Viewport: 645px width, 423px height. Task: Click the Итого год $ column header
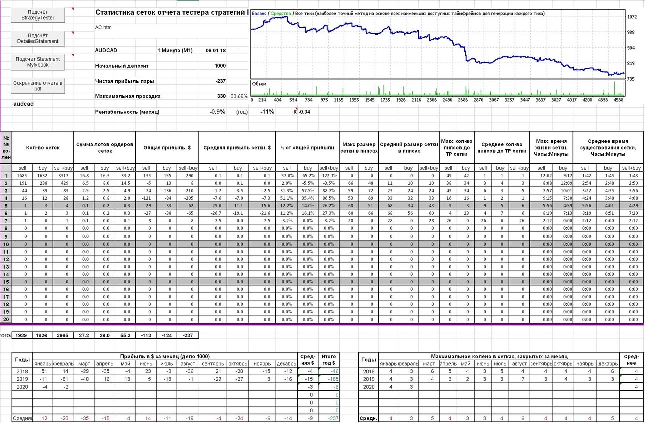(x=328, y=359)
